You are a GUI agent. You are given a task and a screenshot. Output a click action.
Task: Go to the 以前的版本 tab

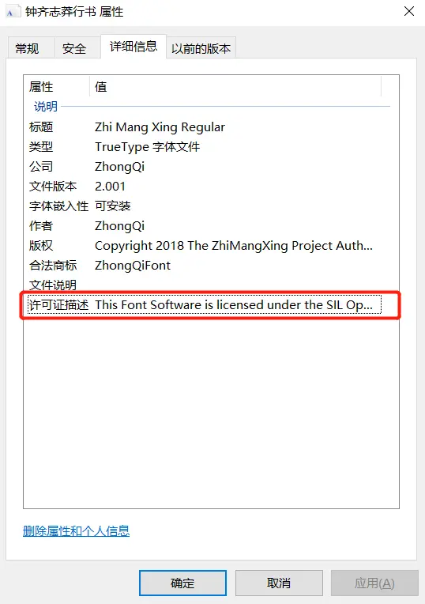201,48
